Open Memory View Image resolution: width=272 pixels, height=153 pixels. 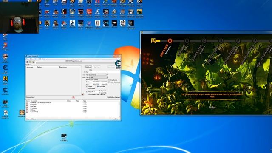[30, 97]
